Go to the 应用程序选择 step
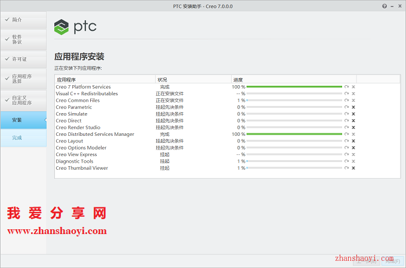Image resolution: width=406 pixels, height=268 pixels. pos(23,79)
